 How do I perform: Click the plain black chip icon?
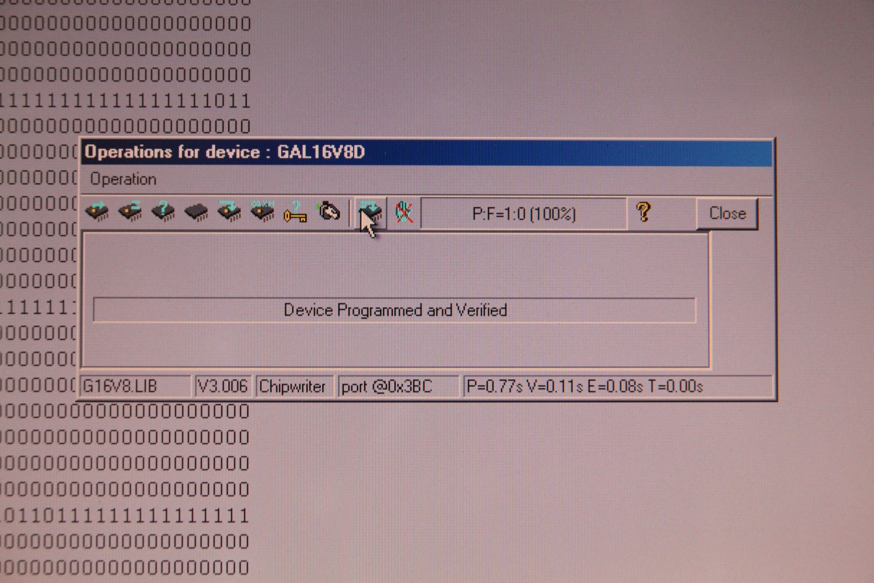pyautogui.click(x=196, y=212)
